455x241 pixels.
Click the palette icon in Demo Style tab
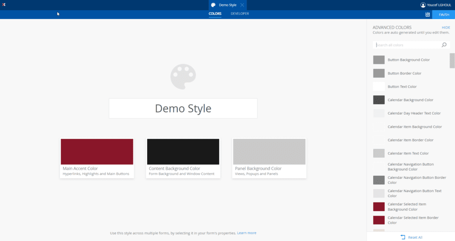pyautogui.click(x=213, y=5)
